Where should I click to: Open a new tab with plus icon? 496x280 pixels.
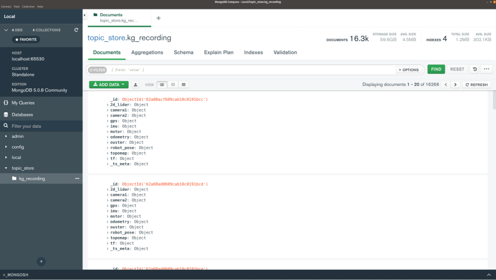(158, 18)
